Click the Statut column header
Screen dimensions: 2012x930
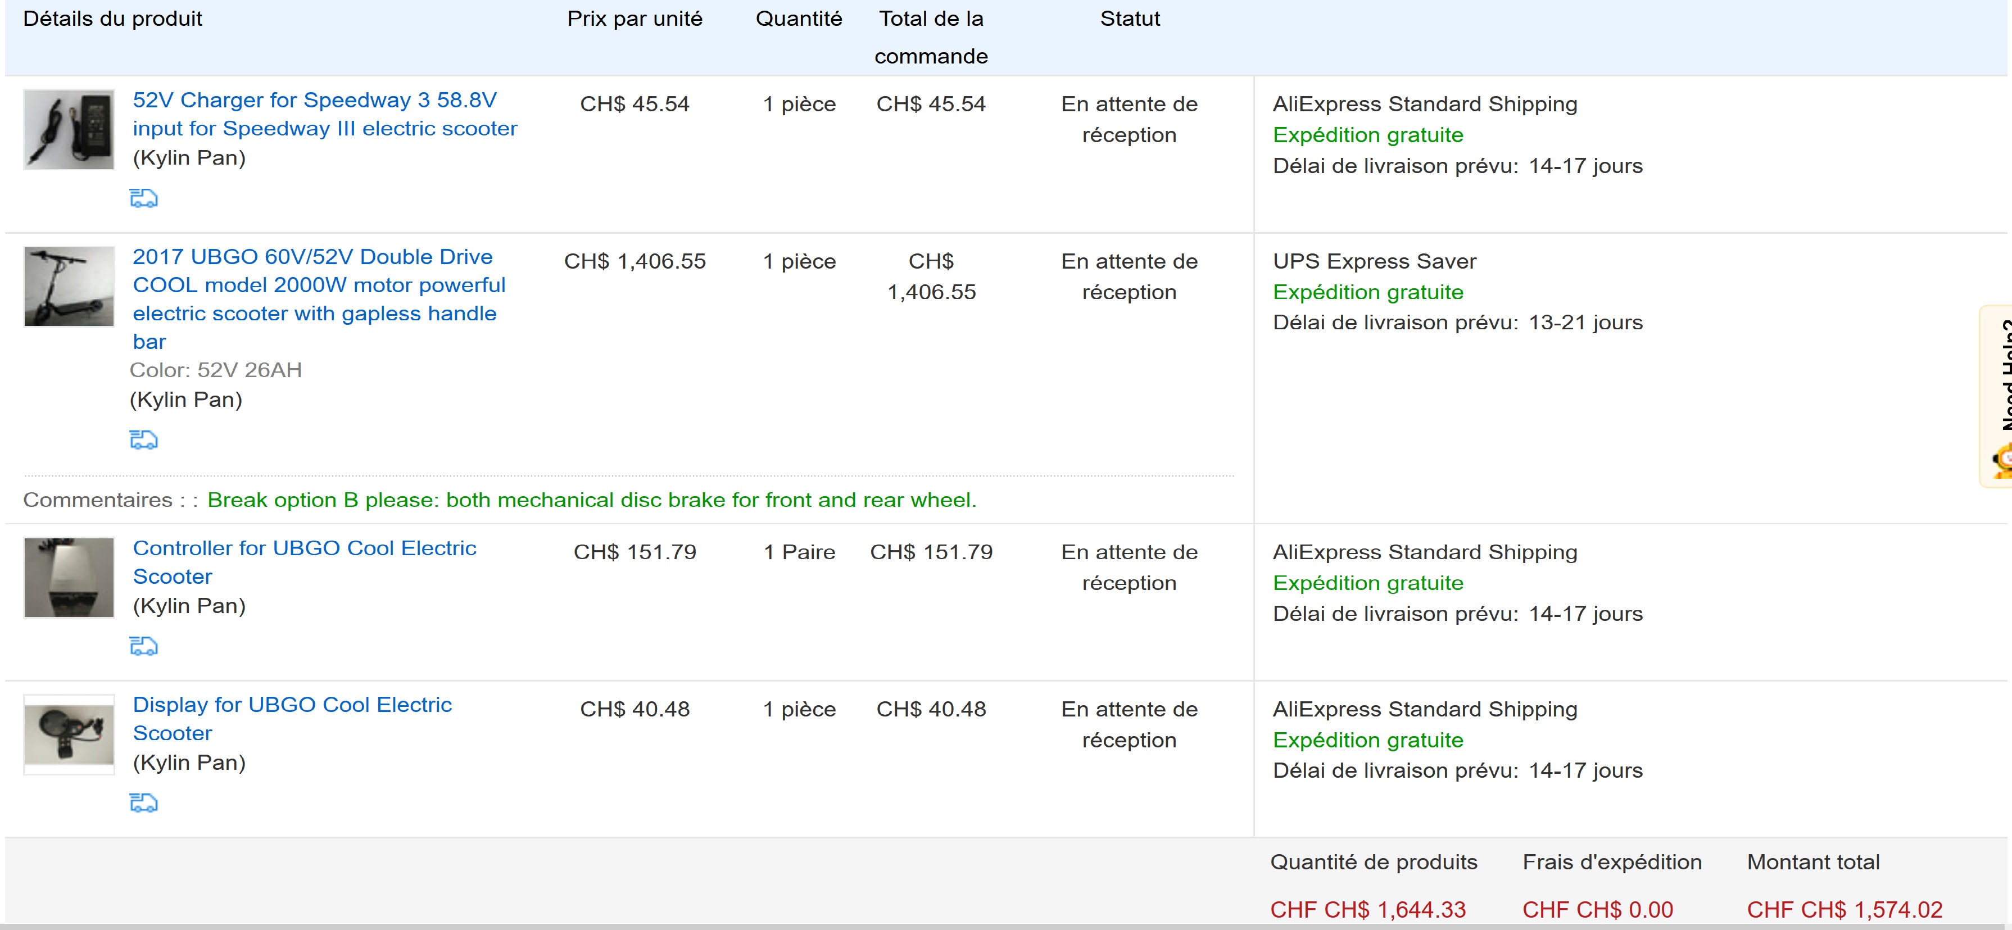(1130, 19)
